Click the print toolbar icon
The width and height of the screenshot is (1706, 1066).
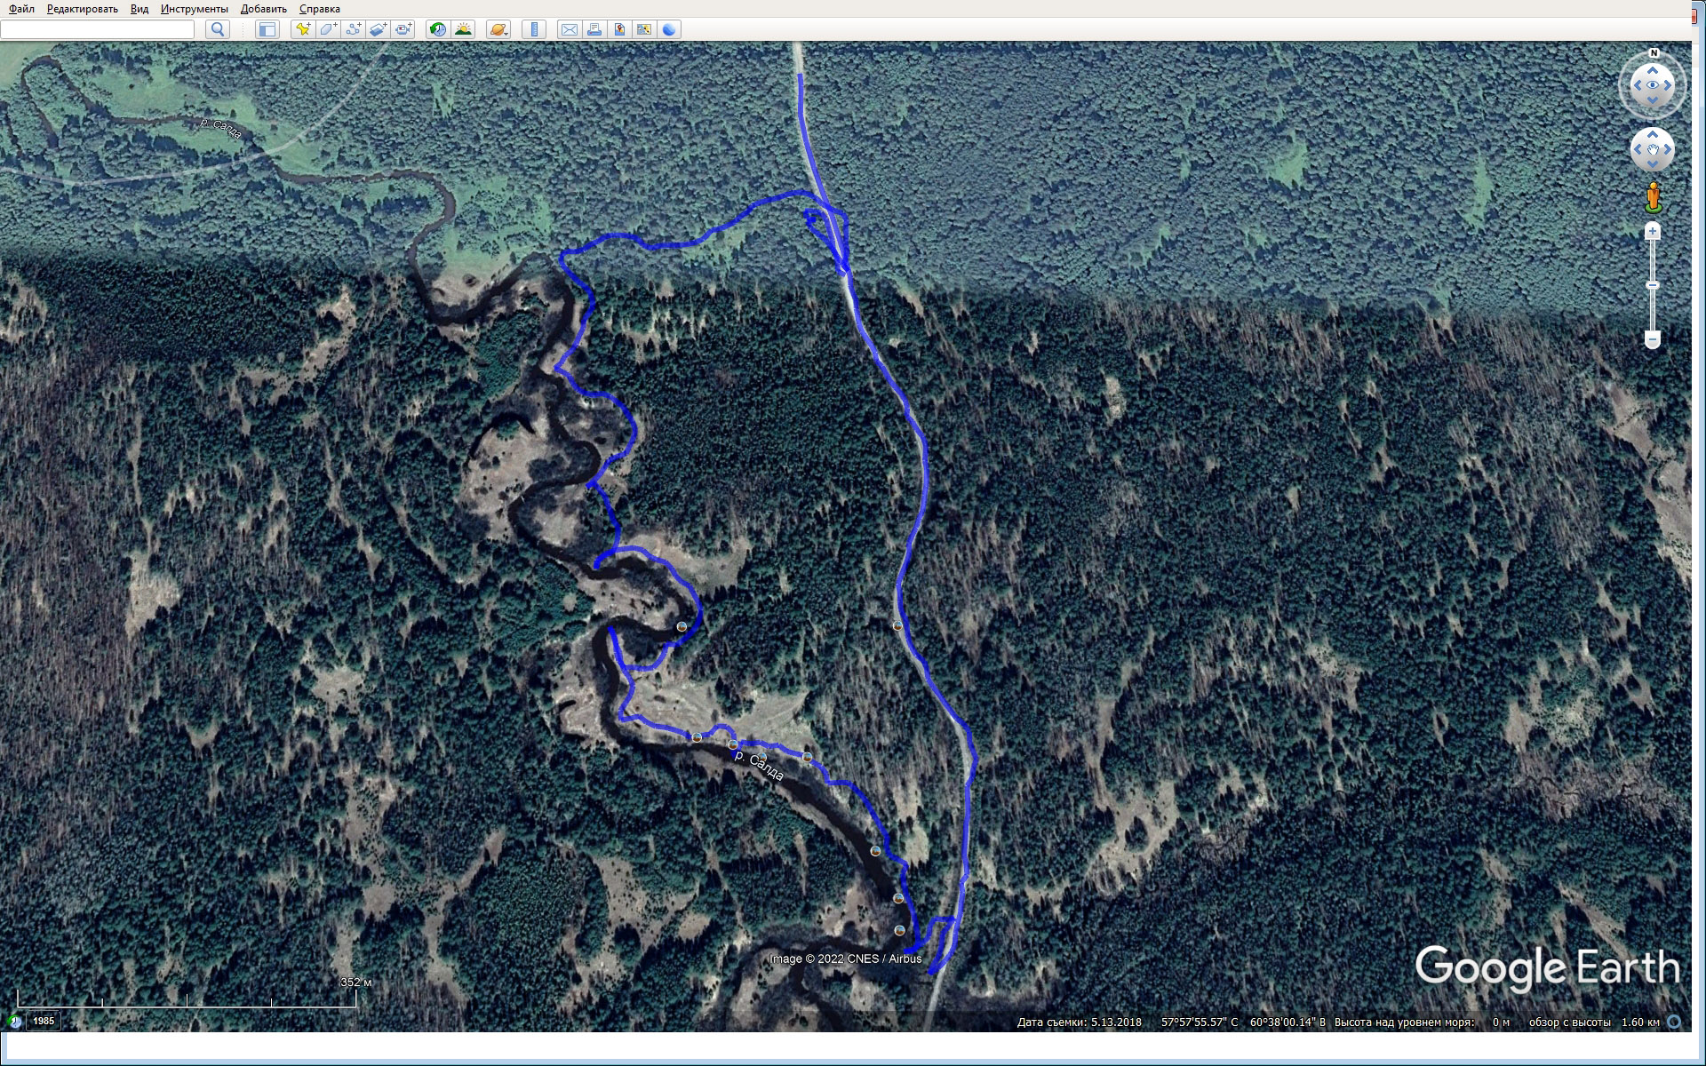point(594,29)
